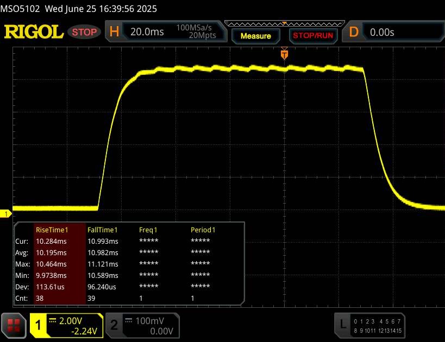Select the Freq1 measurement header
445x342 pixels.
coord(148,230)
